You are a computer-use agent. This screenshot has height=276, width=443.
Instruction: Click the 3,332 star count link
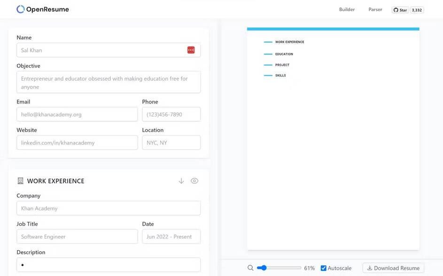pos(417,10)
